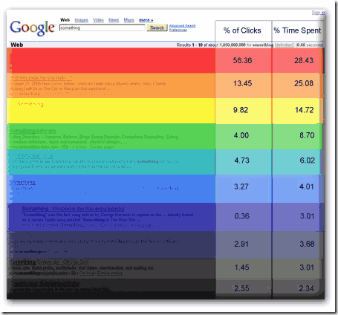Click the 3.68 time spent value

coord(307,244)
